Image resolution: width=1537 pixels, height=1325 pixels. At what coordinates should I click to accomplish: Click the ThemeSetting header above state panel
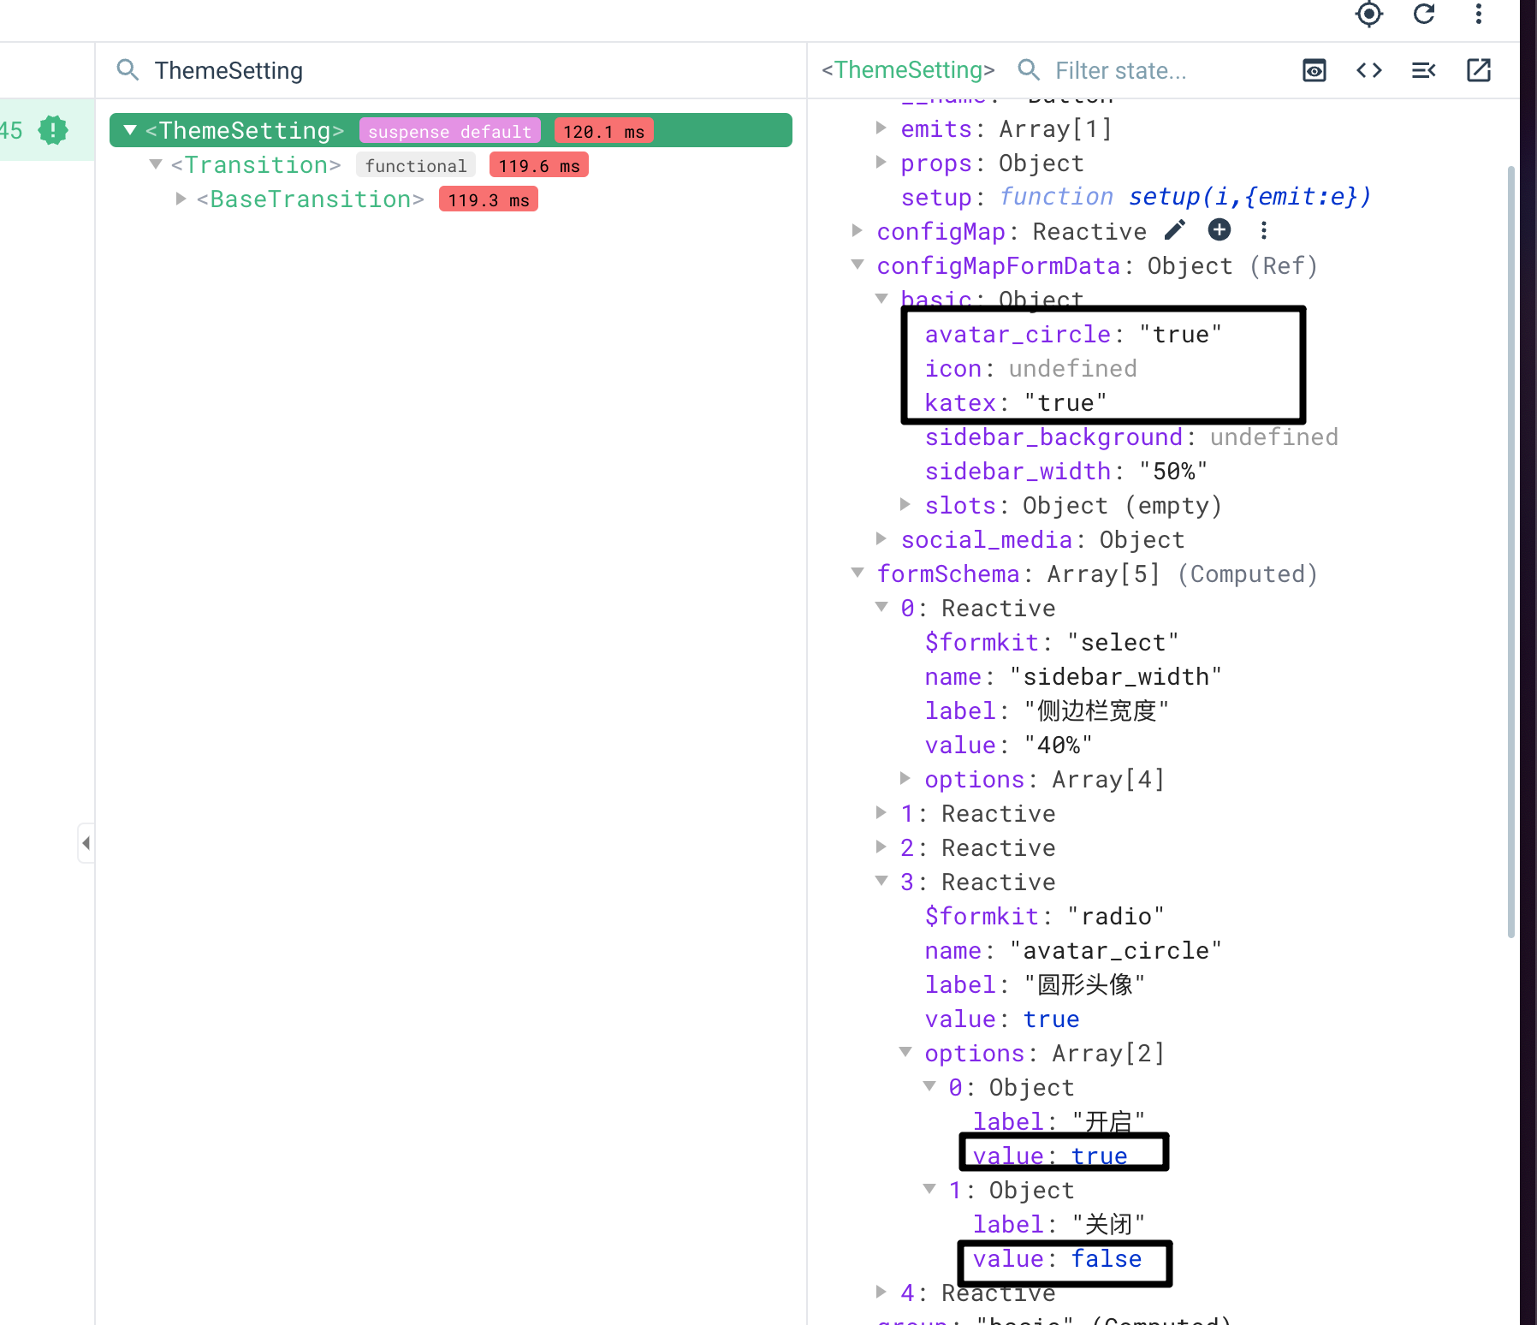coord(906,70)
